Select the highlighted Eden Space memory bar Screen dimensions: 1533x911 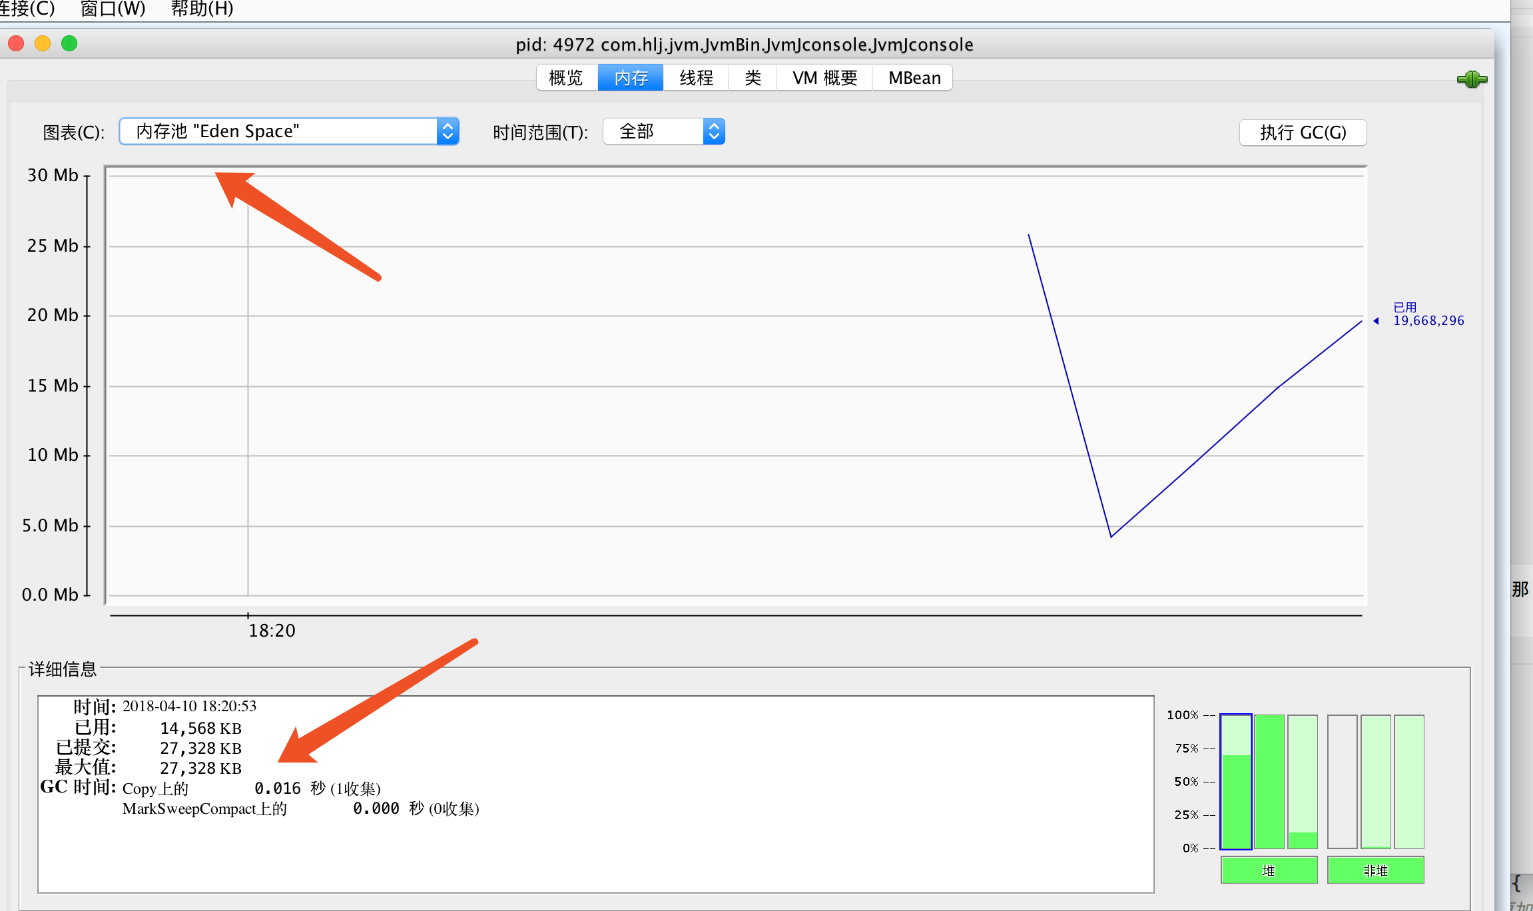[x=1235, y=782]
